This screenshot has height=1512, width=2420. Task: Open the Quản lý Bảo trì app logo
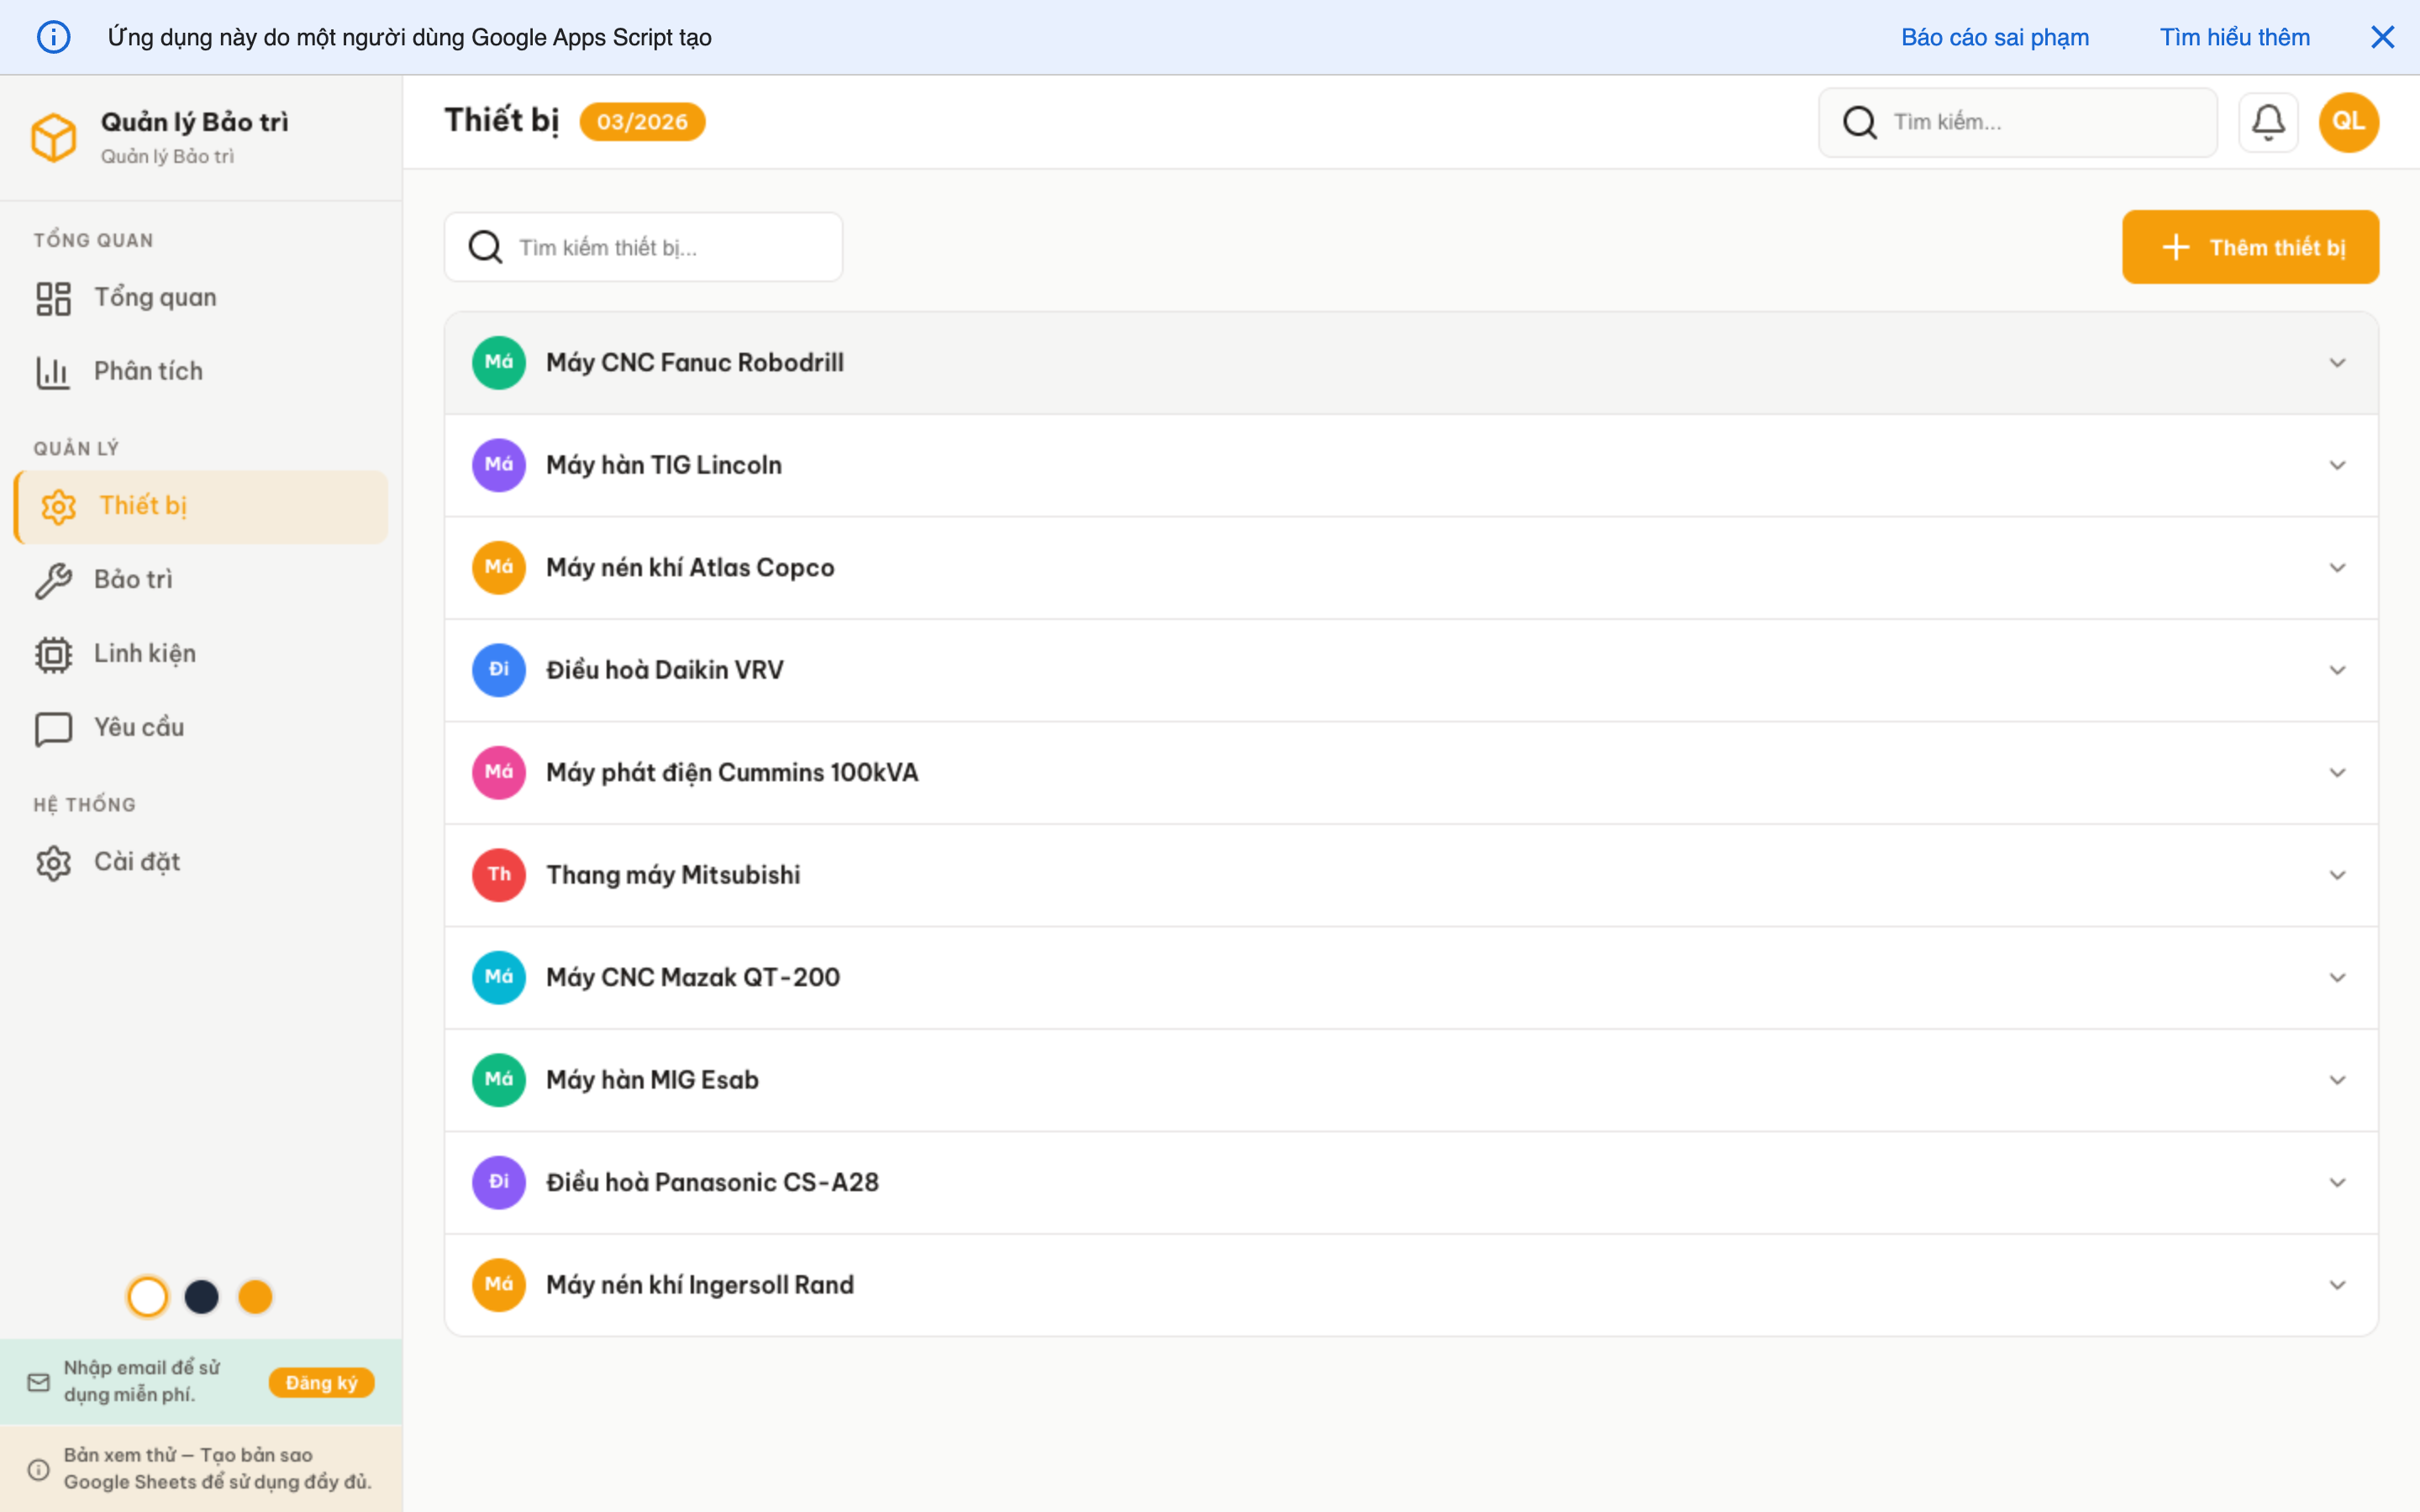(55, 137)
